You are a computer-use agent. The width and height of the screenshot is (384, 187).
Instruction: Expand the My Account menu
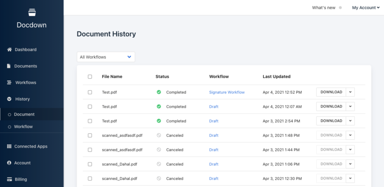[365, 8]
